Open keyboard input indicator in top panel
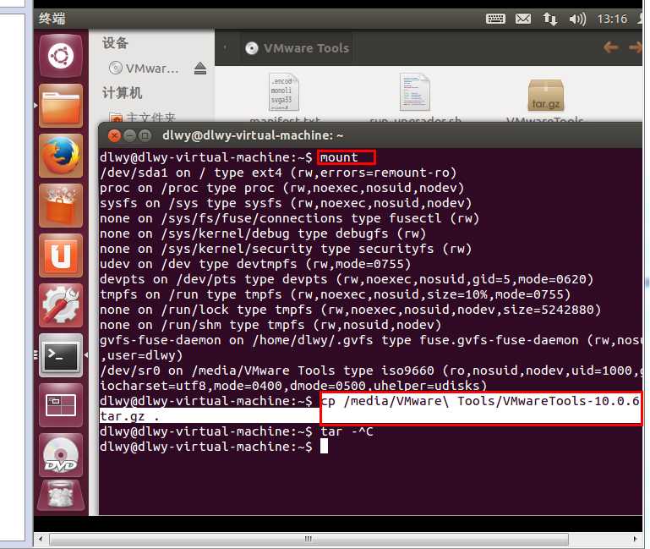 click(495, 19)
